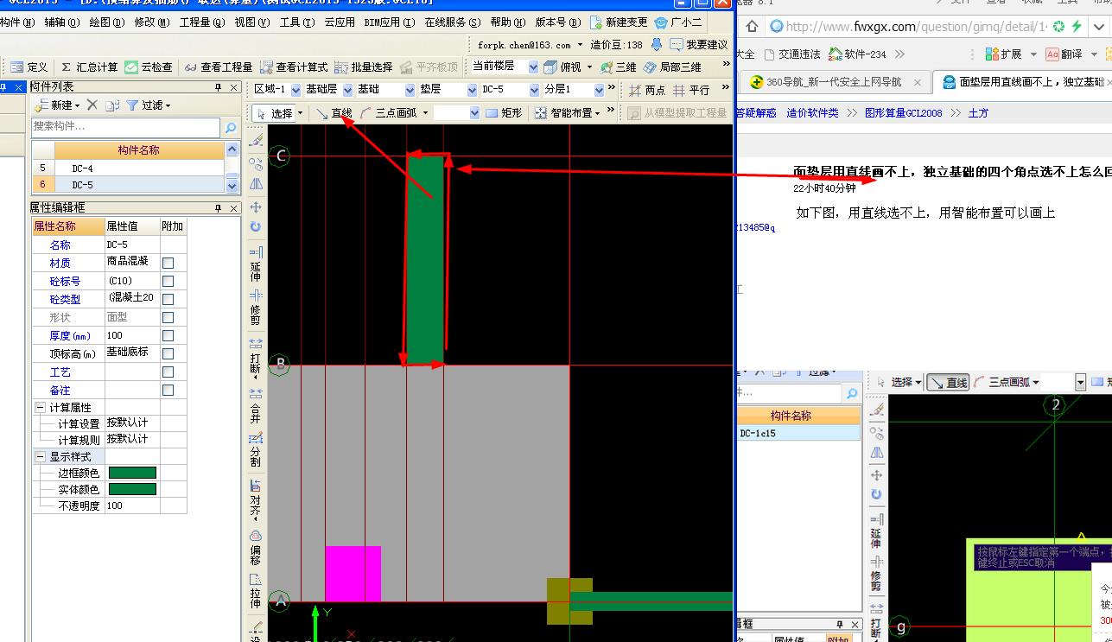Use the 合并 merge tool

256,405
